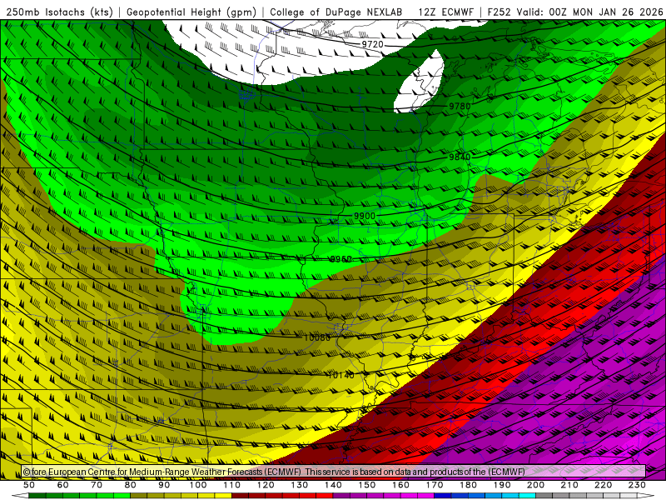The image size is (666, 500).
Task: Click the 50 value on the color scale
Action: point(29,485)
